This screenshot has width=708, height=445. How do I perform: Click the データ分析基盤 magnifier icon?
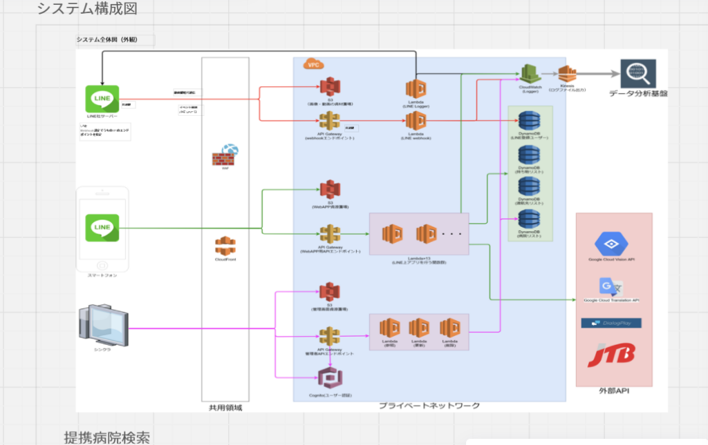(637, 73)
